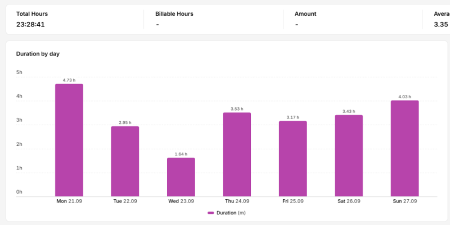Viewport: 450px width, 225px height.
Task: Click the Fri 25.09 bar
Action: click(292, 159)
